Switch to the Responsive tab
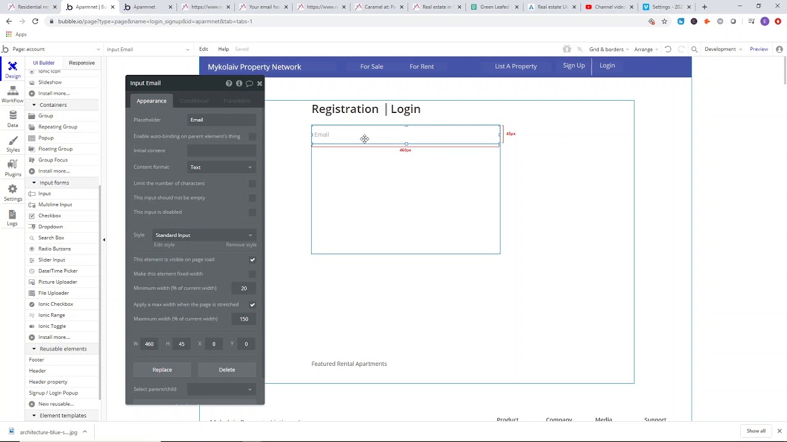The height and width of the screenshot is (442, 787). pyautogui.click(x=82, y=63)
